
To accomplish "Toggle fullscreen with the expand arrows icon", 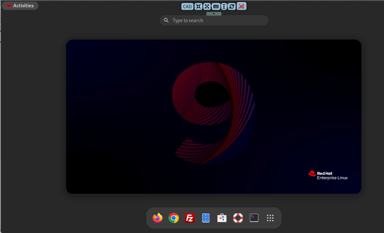I will tap(207, 7).
